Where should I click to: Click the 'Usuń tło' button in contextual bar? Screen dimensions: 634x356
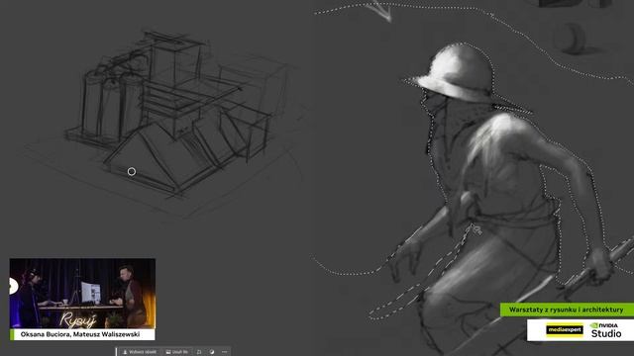[176, 352]
